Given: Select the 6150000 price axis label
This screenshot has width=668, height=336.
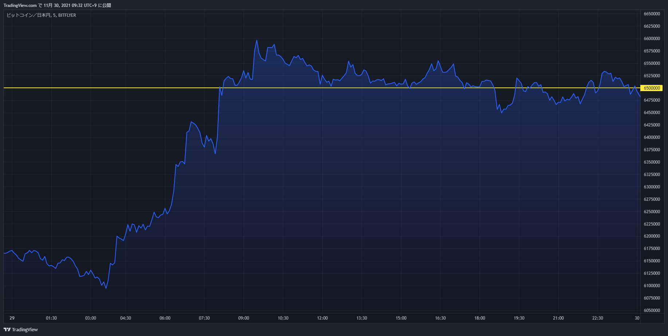Looking at the screenshot, I should click(x=652, y=261).
